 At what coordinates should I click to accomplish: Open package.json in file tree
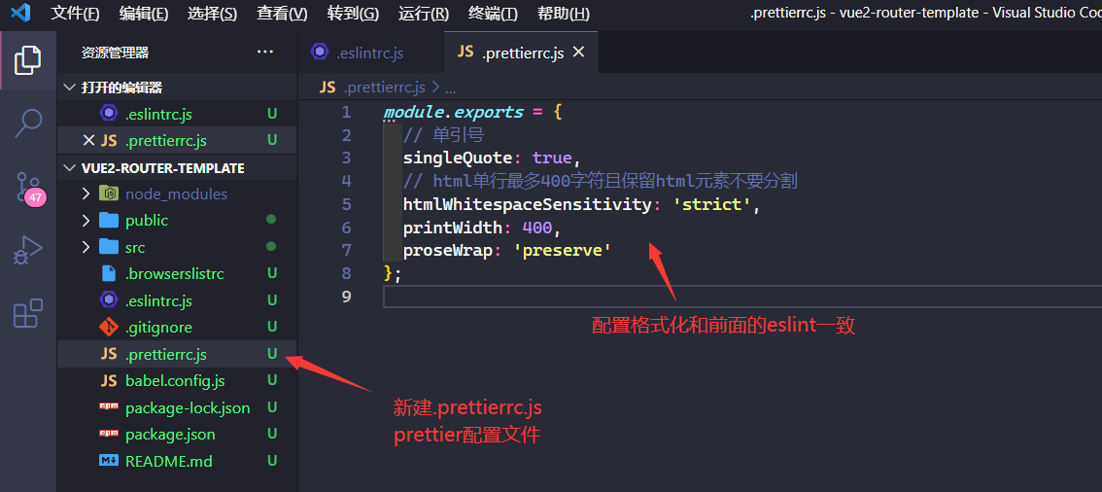point(170,435)
